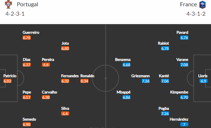Click the France team crest icon
211x128 pixels.
coord(202,5)
